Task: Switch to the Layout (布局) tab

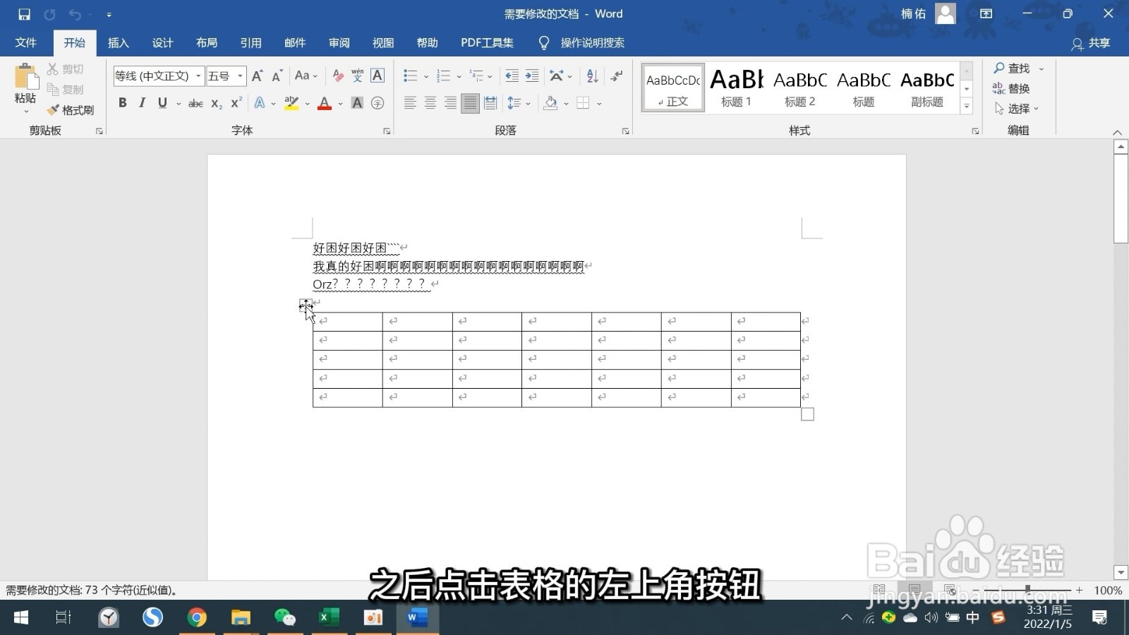Action: (207, 43)
